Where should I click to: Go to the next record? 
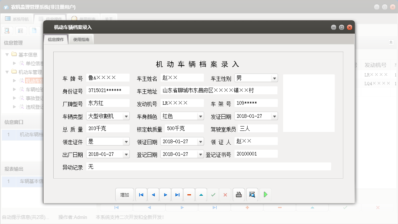pos(165,195)
